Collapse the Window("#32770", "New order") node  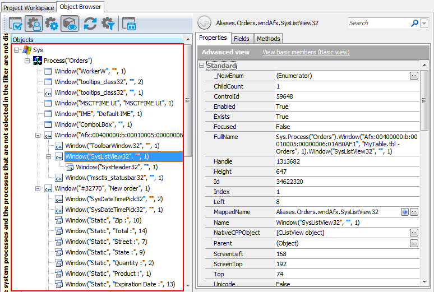click(38, 188)
